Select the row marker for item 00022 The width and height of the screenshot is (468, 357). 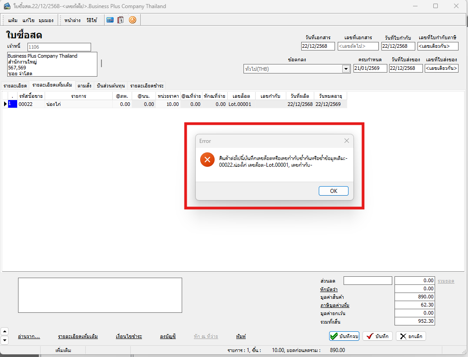click(5, 104)
